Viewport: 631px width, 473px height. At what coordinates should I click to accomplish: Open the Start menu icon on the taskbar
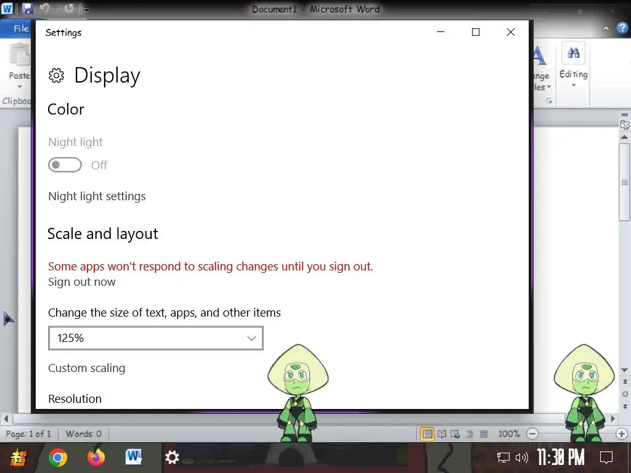pyautogui.click(x=18, y=458)
